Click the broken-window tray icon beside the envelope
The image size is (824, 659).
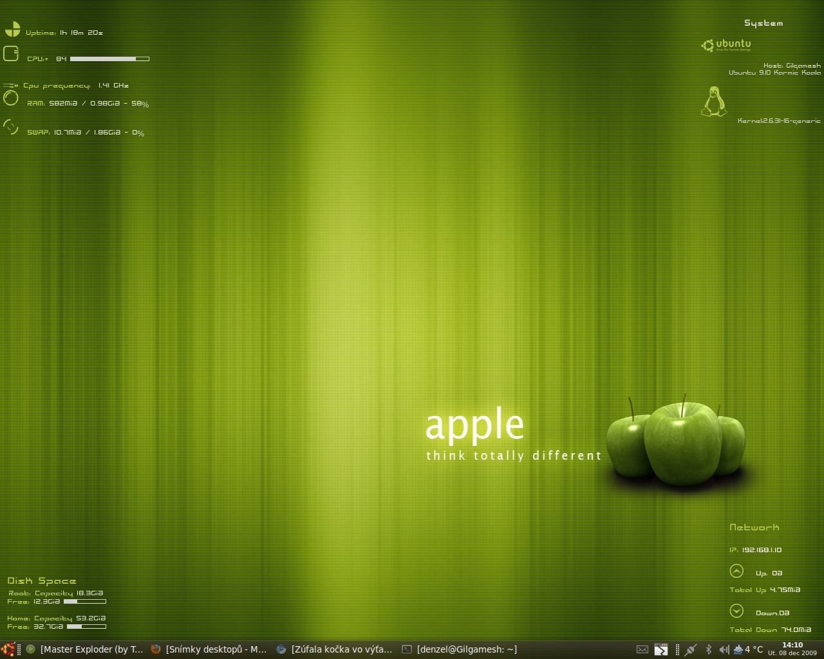click(661, 649)
